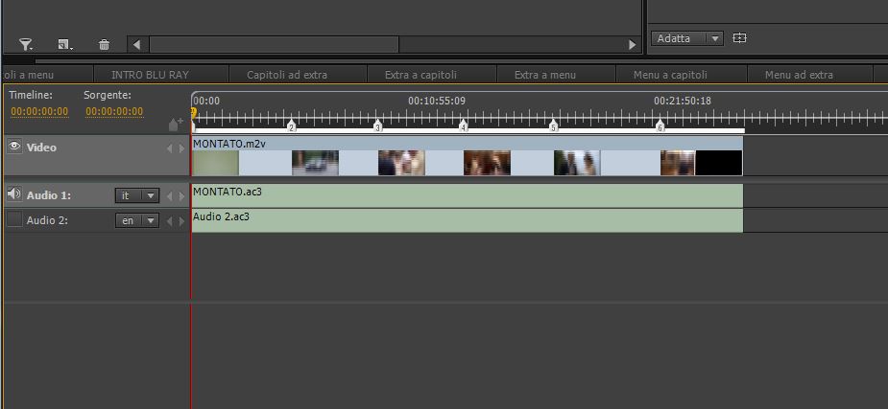This screenshot has width=888, height=409.
Task: Click the Audio 1: track label
Action: pos(49,195)
